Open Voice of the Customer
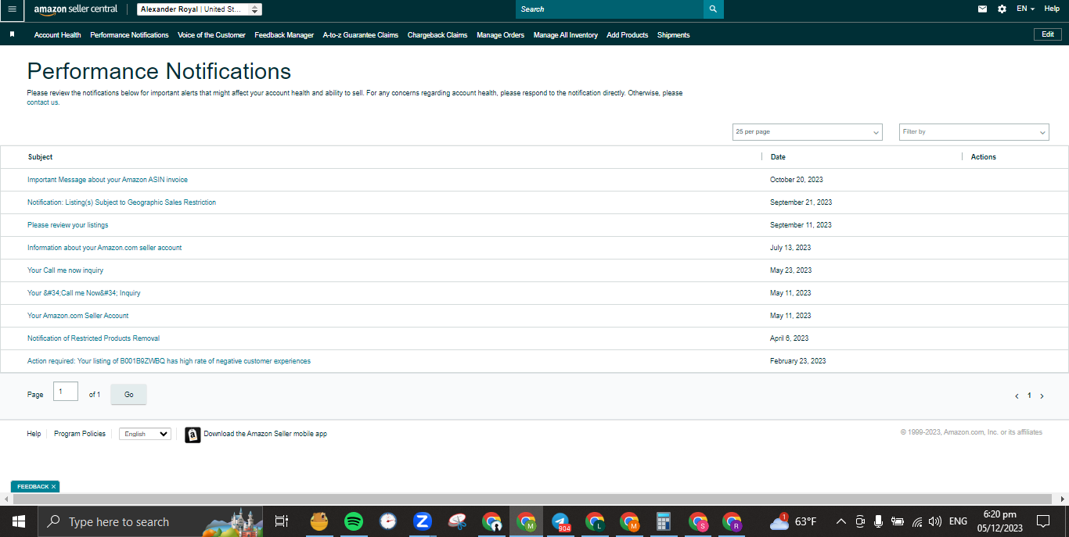 pyautogui.click(x=211, y=35)
